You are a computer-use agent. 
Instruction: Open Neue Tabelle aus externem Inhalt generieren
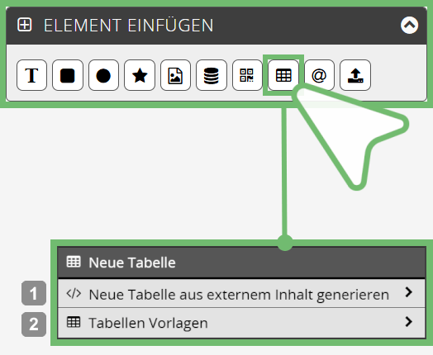point(241,293)
